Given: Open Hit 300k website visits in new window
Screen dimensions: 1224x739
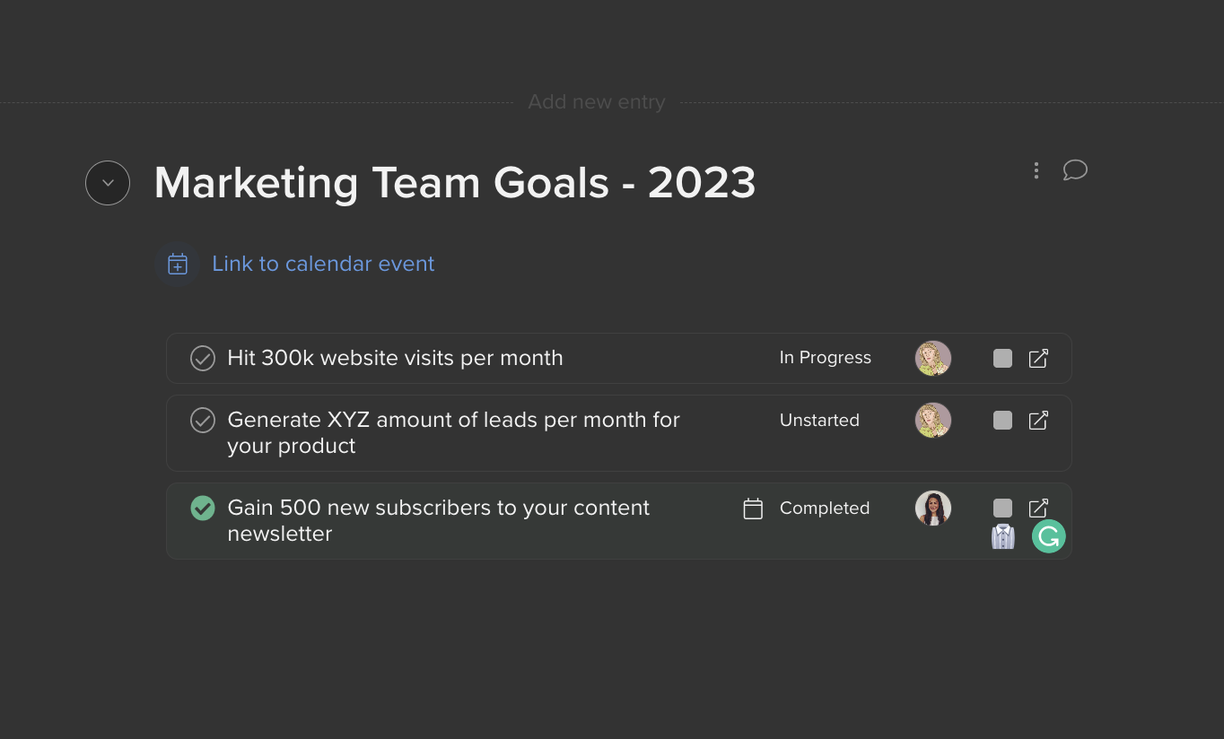Looking at the screenshot, I should pos(1037,358).
